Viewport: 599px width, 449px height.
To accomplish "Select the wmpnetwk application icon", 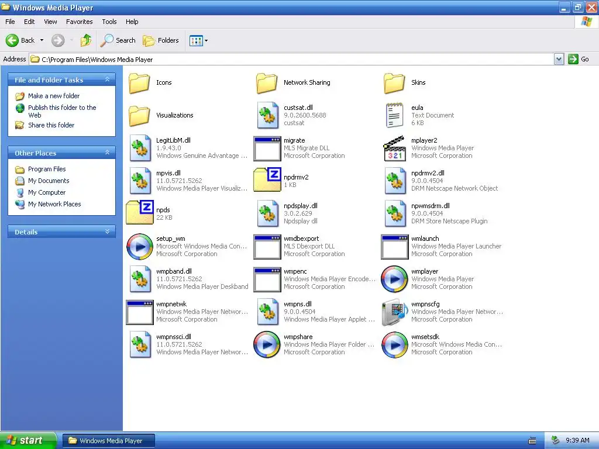I will pyautogui.click(x=139, y=313).
